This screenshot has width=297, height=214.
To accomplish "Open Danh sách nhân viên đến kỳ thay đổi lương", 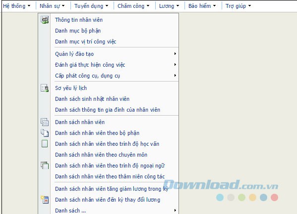I will 108,200.
